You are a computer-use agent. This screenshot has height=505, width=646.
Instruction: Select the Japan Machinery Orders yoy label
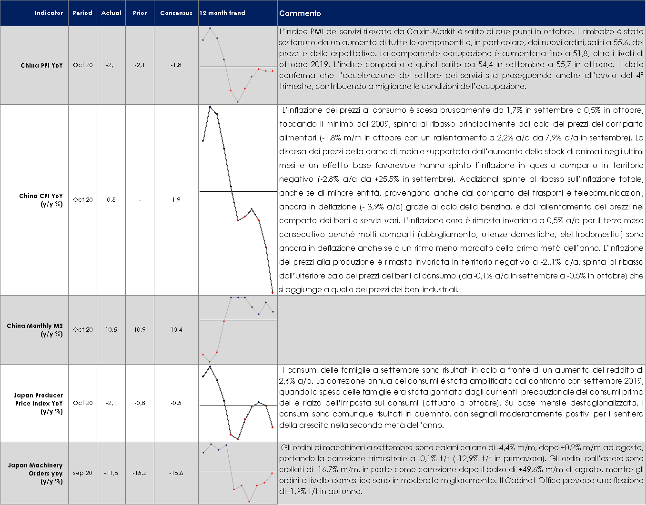(35, 473)
